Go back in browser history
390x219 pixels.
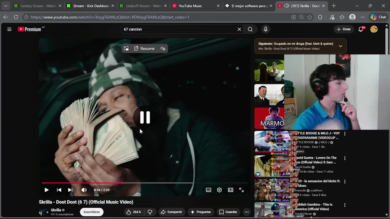click(5, 17)
